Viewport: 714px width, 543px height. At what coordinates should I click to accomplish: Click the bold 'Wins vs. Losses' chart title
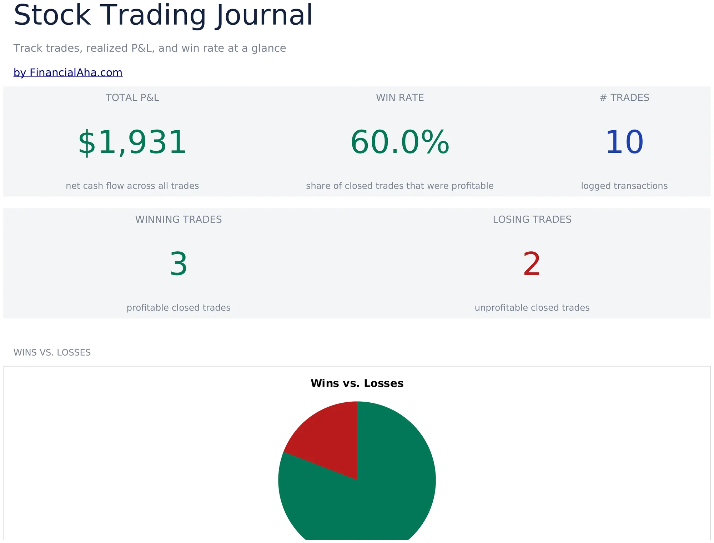357,383
